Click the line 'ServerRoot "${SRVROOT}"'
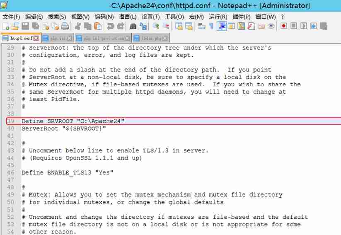The width and height of the screenshot is (341, 235). [x=64, y=128]
